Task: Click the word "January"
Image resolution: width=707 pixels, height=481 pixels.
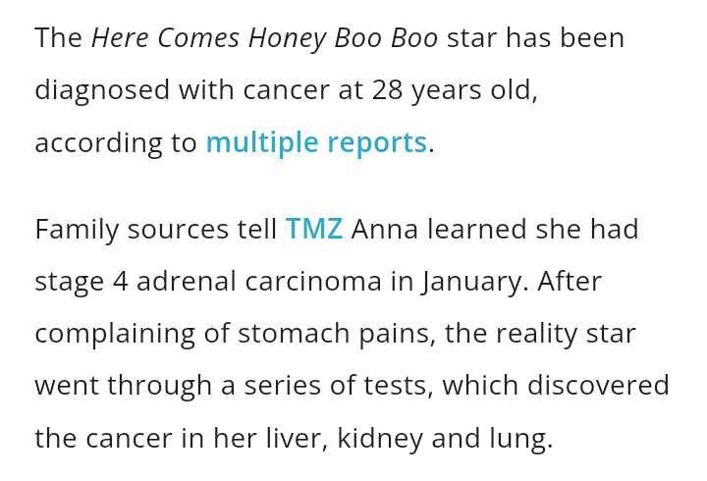Action: [475, 282]
